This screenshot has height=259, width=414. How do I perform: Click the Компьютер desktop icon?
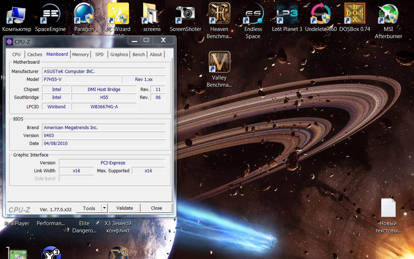(x=17, y=15)
